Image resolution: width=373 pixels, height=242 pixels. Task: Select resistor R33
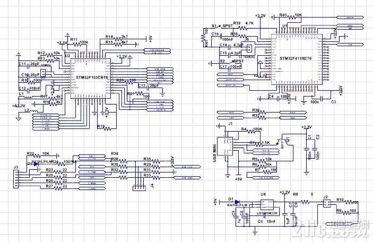tap(155, 177)
